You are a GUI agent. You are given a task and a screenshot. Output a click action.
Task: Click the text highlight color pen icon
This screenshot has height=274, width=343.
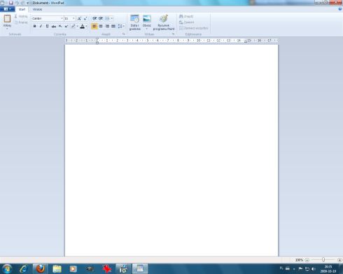pos(73,27)
